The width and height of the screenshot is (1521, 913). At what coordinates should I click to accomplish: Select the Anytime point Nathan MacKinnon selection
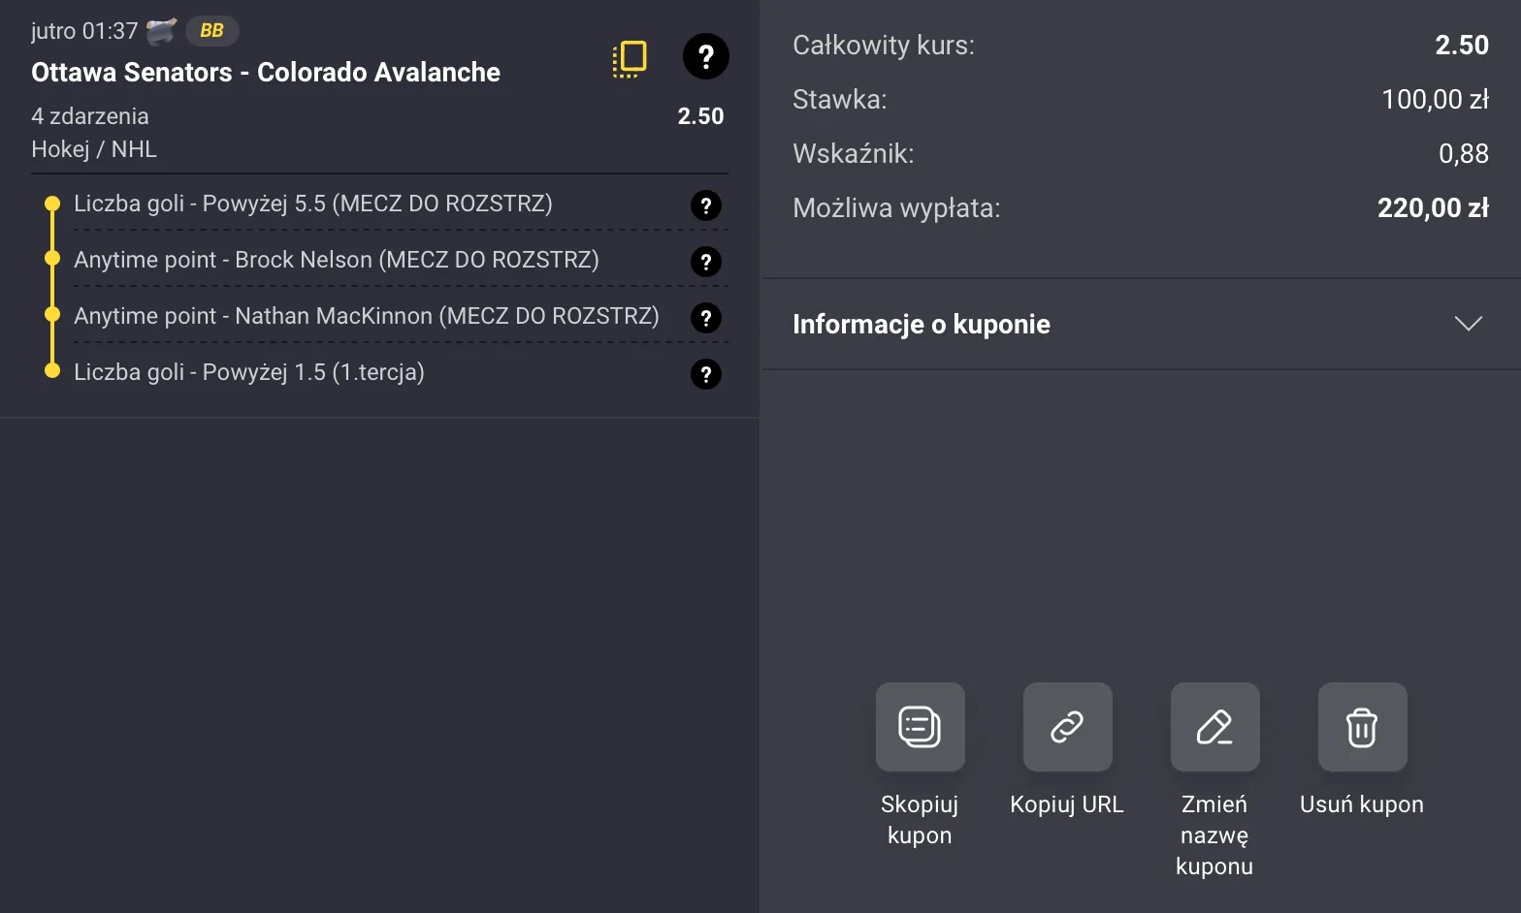coord(366,316)
